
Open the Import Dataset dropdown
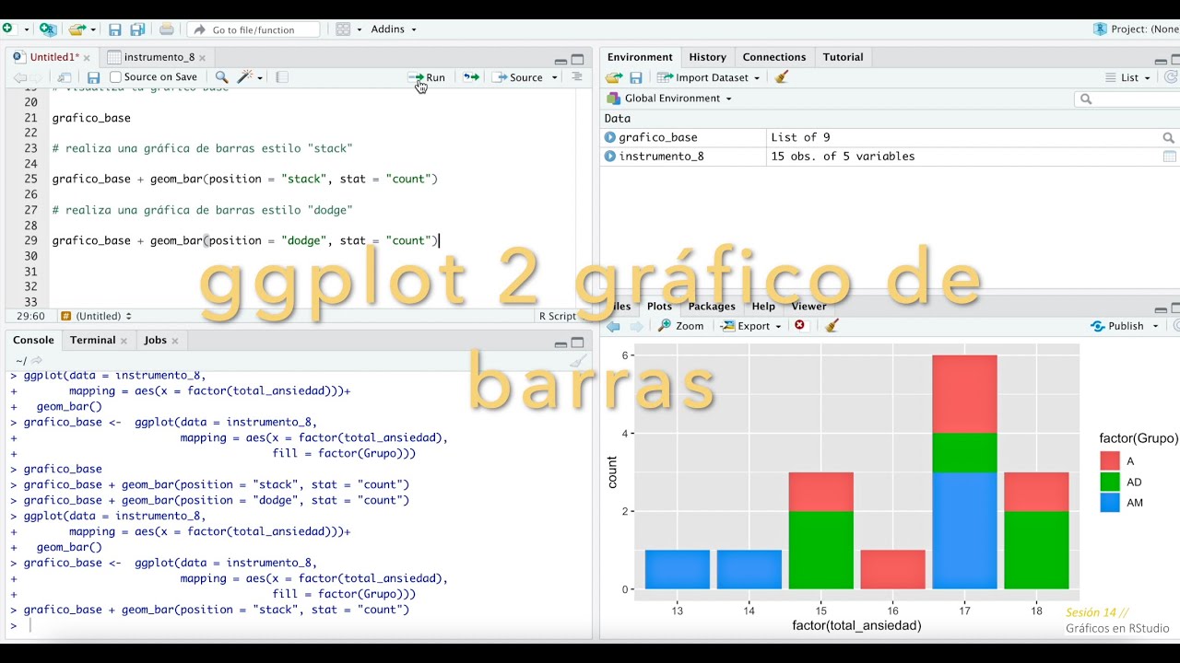pyautogui.click(x=708, y=77)
